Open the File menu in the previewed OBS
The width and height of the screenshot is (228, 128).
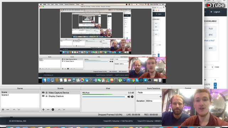[48, 4]
